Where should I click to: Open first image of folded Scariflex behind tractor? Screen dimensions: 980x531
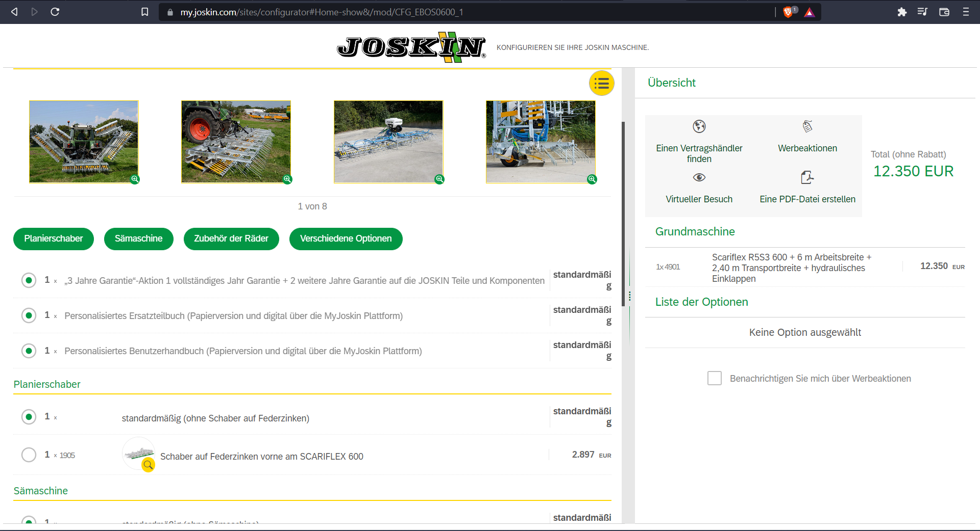(x=84, y=141)
